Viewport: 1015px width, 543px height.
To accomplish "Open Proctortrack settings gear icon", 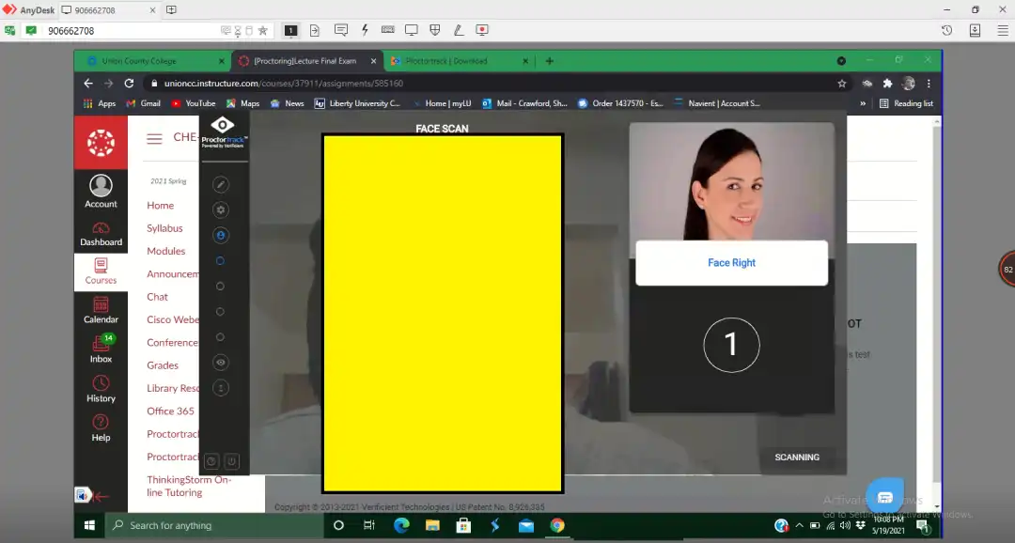I will [220, 210].
